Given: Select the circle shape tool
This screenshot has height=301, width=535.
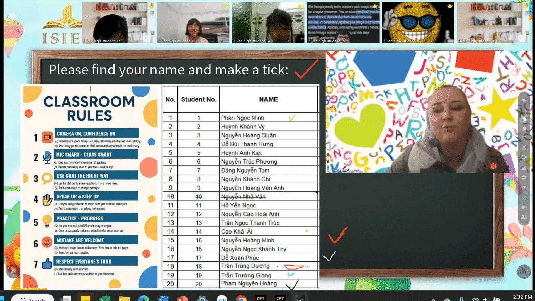Looking at the screenshot, I should [x=524, y=157].
